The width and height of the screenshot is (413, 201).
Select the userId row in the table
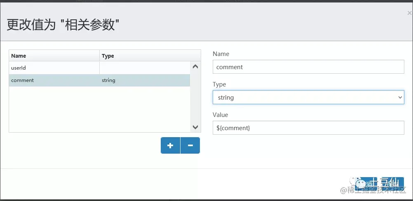[x=99, y=68]
